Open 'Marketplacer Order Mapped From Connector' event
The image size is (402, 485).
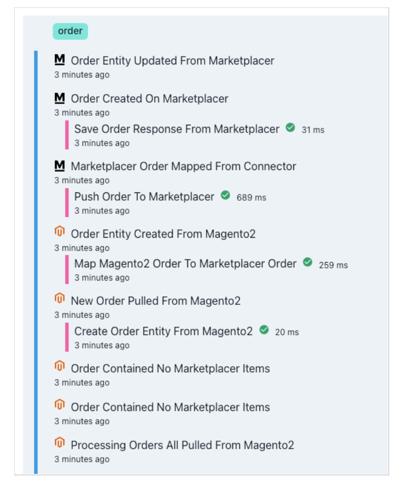pyautogui.click(x=183, y=166)
